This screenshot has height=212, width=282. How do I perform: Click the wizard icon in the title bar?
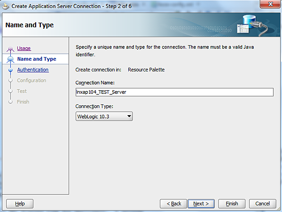pyautogui.click(x=6, y=5)
